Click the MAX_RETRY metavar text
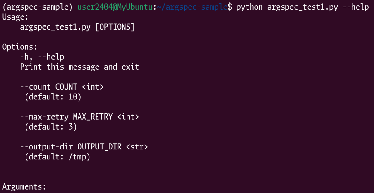The width and height of the screenshot is (374, 193). pyautogui.click(x=93, y=117)
